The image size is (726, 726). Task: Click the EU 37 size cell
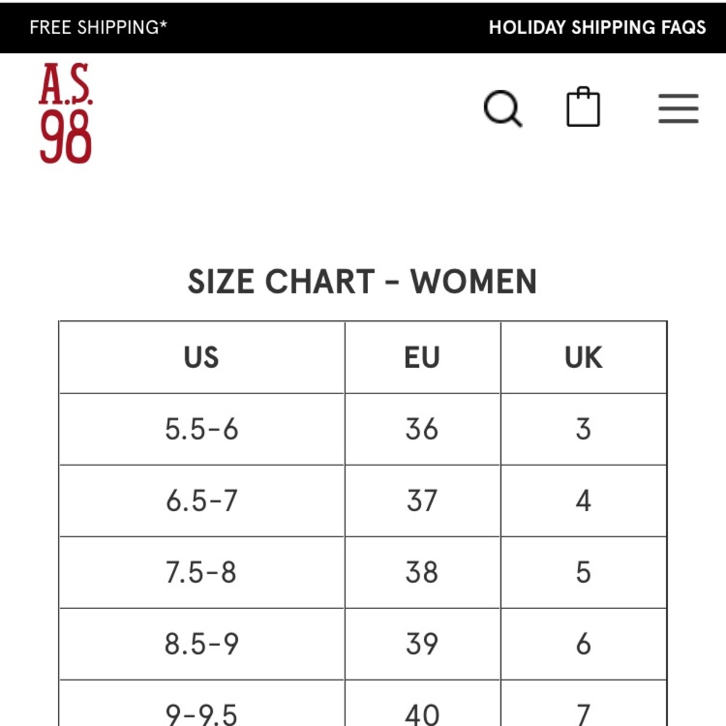tap(422, 501)
